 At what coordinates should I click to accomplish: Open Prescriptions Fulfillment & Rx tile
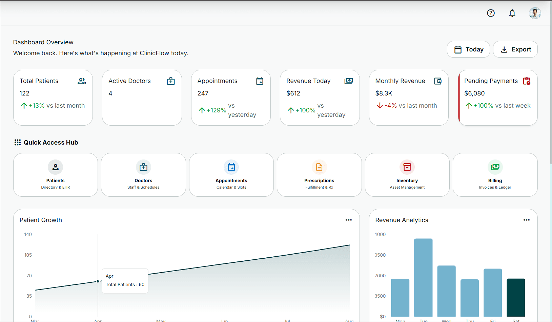click(x=319, y=175)
